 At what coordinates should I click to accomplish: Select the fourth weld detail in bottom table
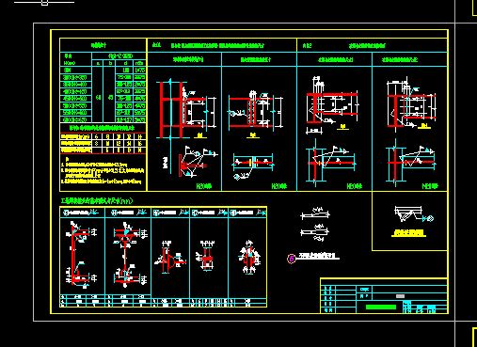tap(206, 256)
